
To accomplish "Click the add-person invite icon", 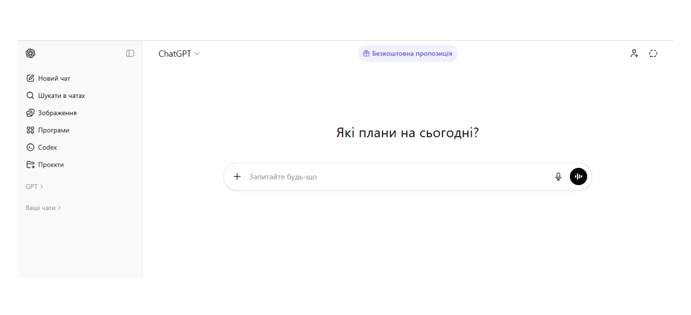I will point(634,54).
